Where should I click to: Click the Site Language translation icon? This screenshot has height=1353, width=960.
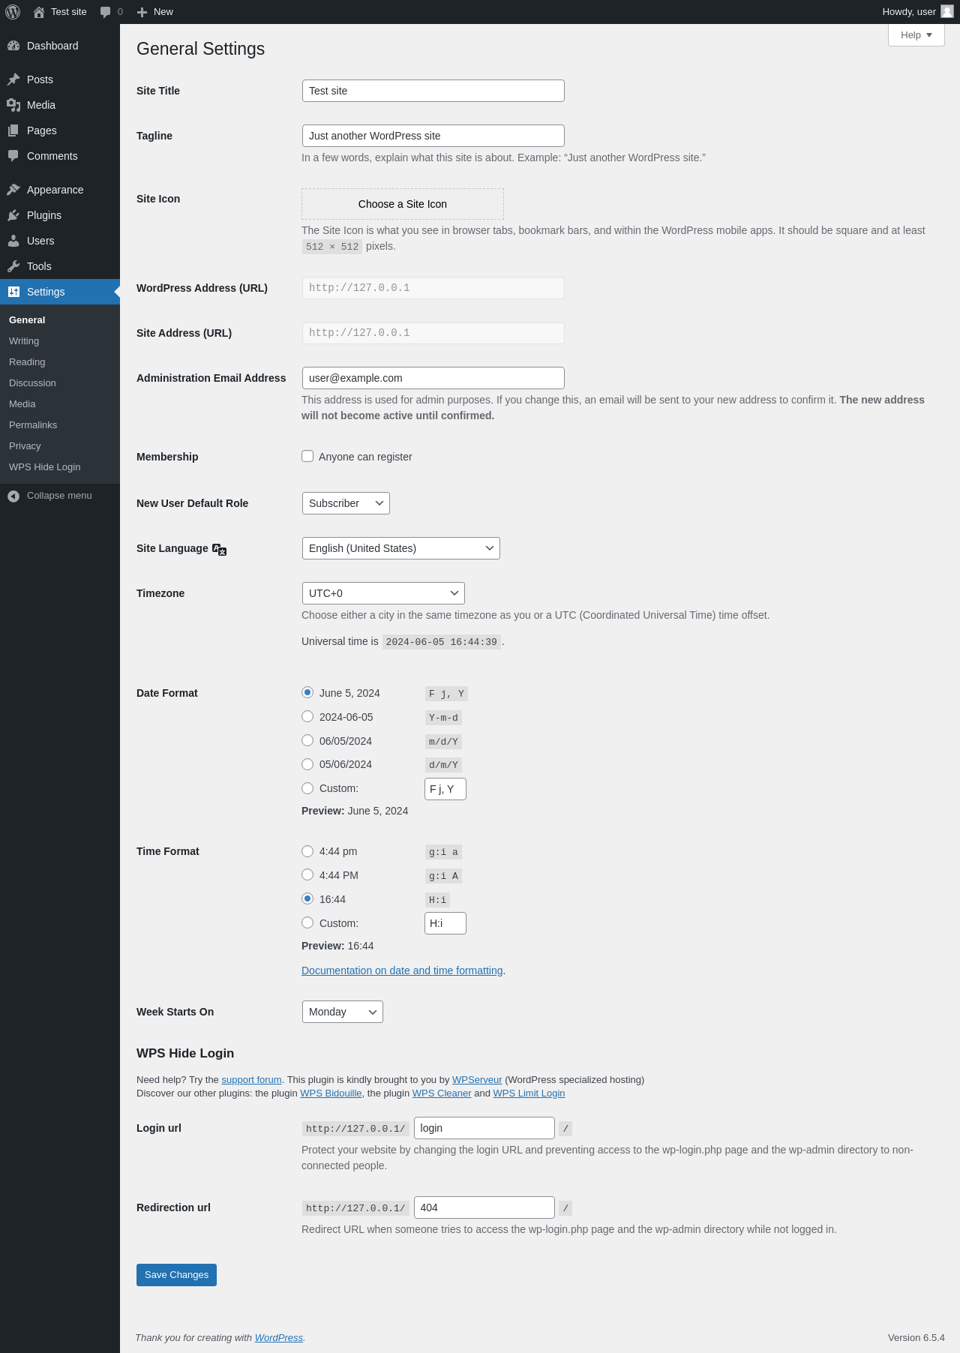coord(219,549)
